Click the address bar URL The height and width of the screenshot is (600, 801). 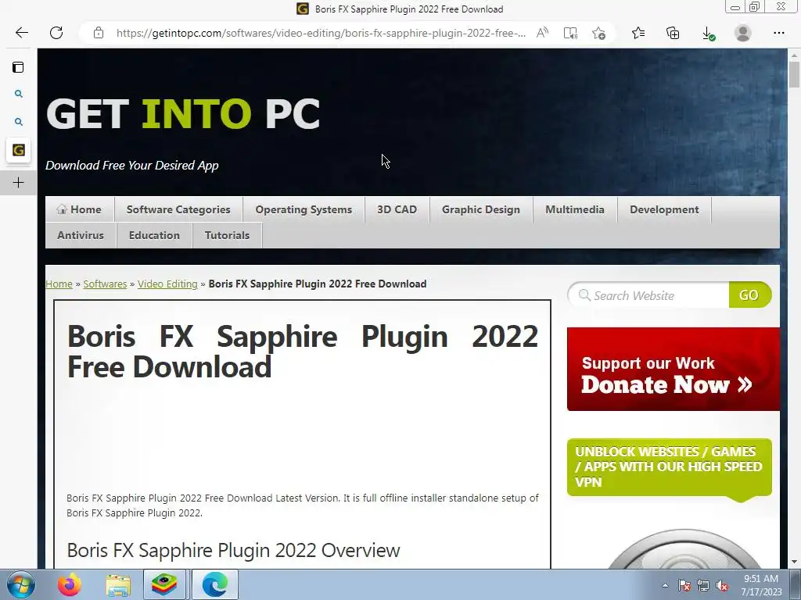coord(320,33)
